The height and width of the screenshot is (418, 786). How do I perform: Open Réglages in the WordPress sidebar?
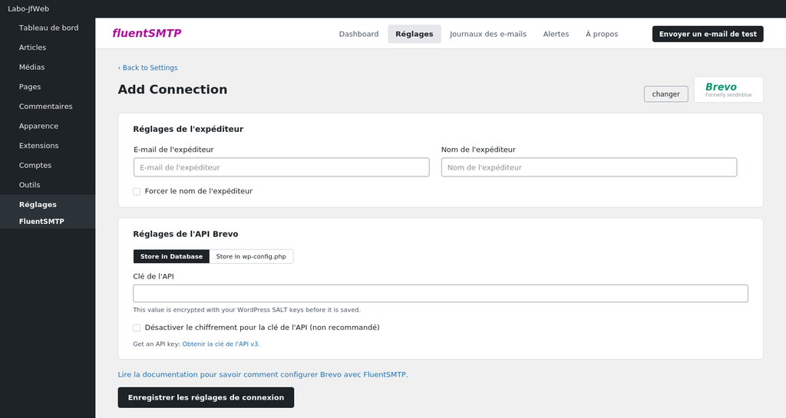pyautogui.click(x=48, y=204)
